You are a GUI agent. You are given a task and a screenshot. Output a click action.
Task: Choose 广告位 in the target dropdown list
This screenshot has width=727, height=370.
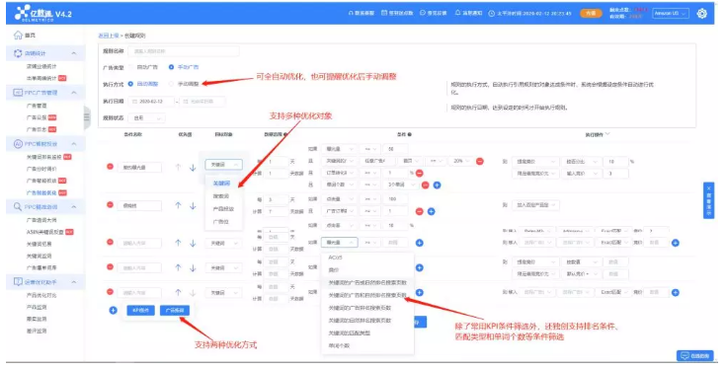tap(221, 222)
